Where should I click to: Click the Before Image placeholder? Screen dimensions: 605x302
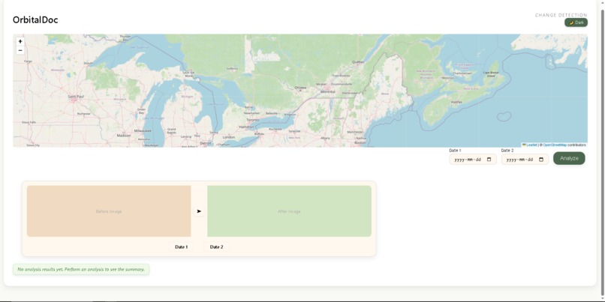tap(109, 211)
